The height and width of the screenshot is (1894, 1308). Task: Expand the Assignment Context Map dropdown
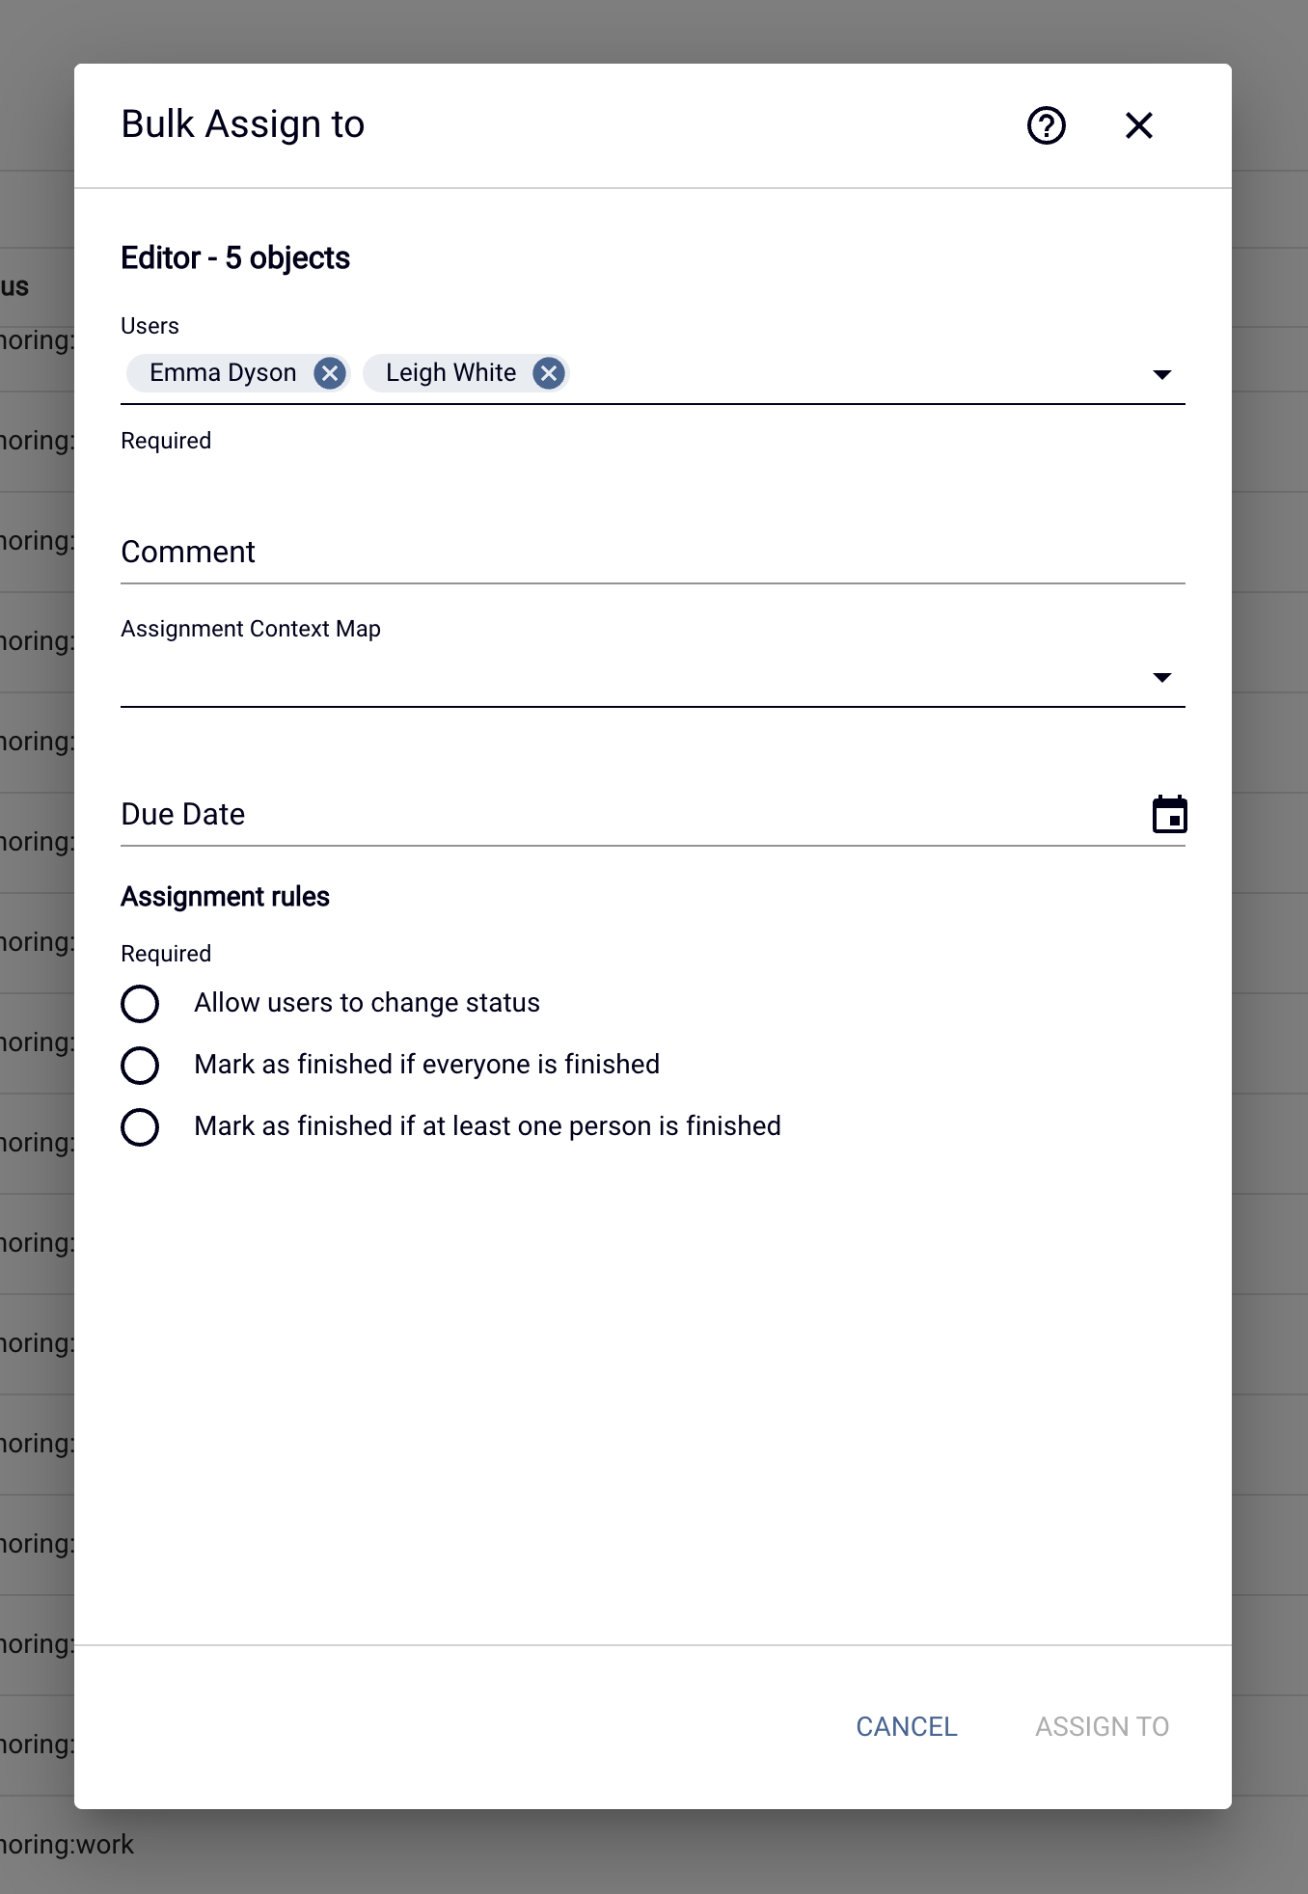pyautogui.click(x=1162, y=677)
